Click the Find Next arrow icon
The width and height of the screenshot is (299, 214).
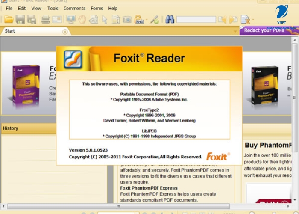click(233, 19)
